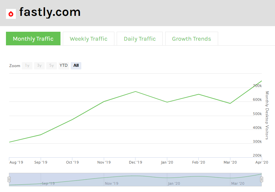Click the 'Feb '20' x-axis label
275x192 pixels.
tap(199, 162)
